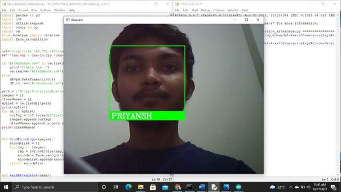The image size is (341, 192).
Task: Open Shell menu in the IDLE Shell
Action: point(194,10)
